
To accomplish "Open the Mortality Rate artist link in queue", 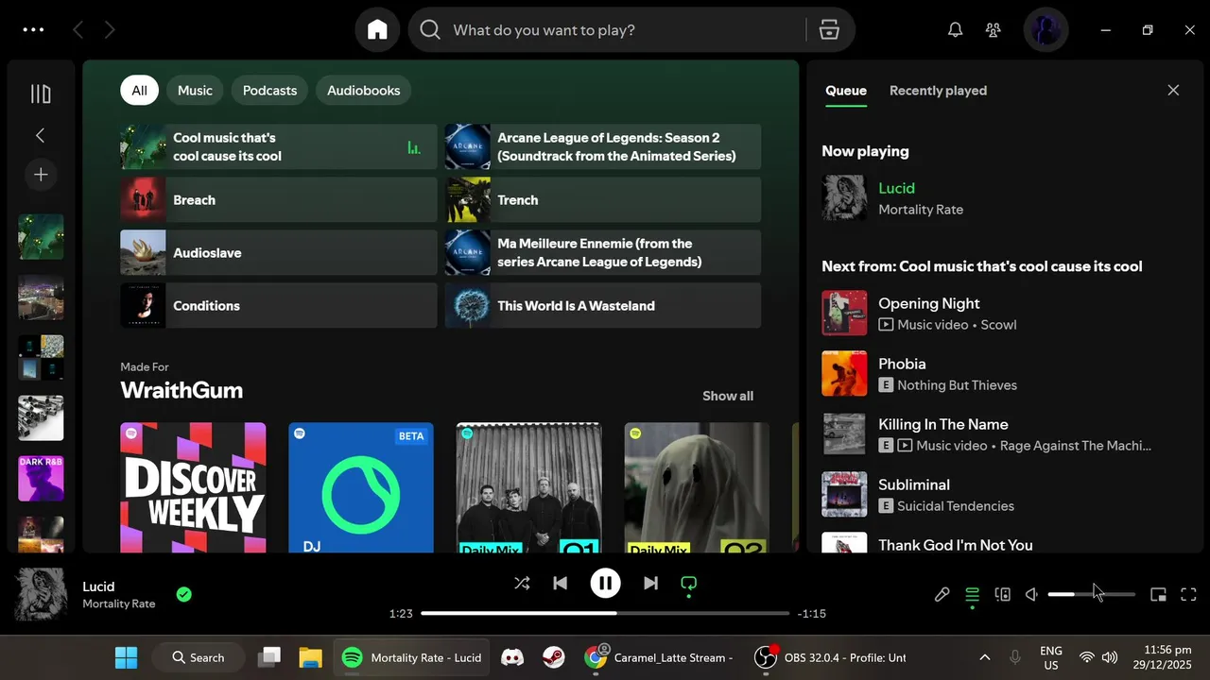I will [921, 210].
